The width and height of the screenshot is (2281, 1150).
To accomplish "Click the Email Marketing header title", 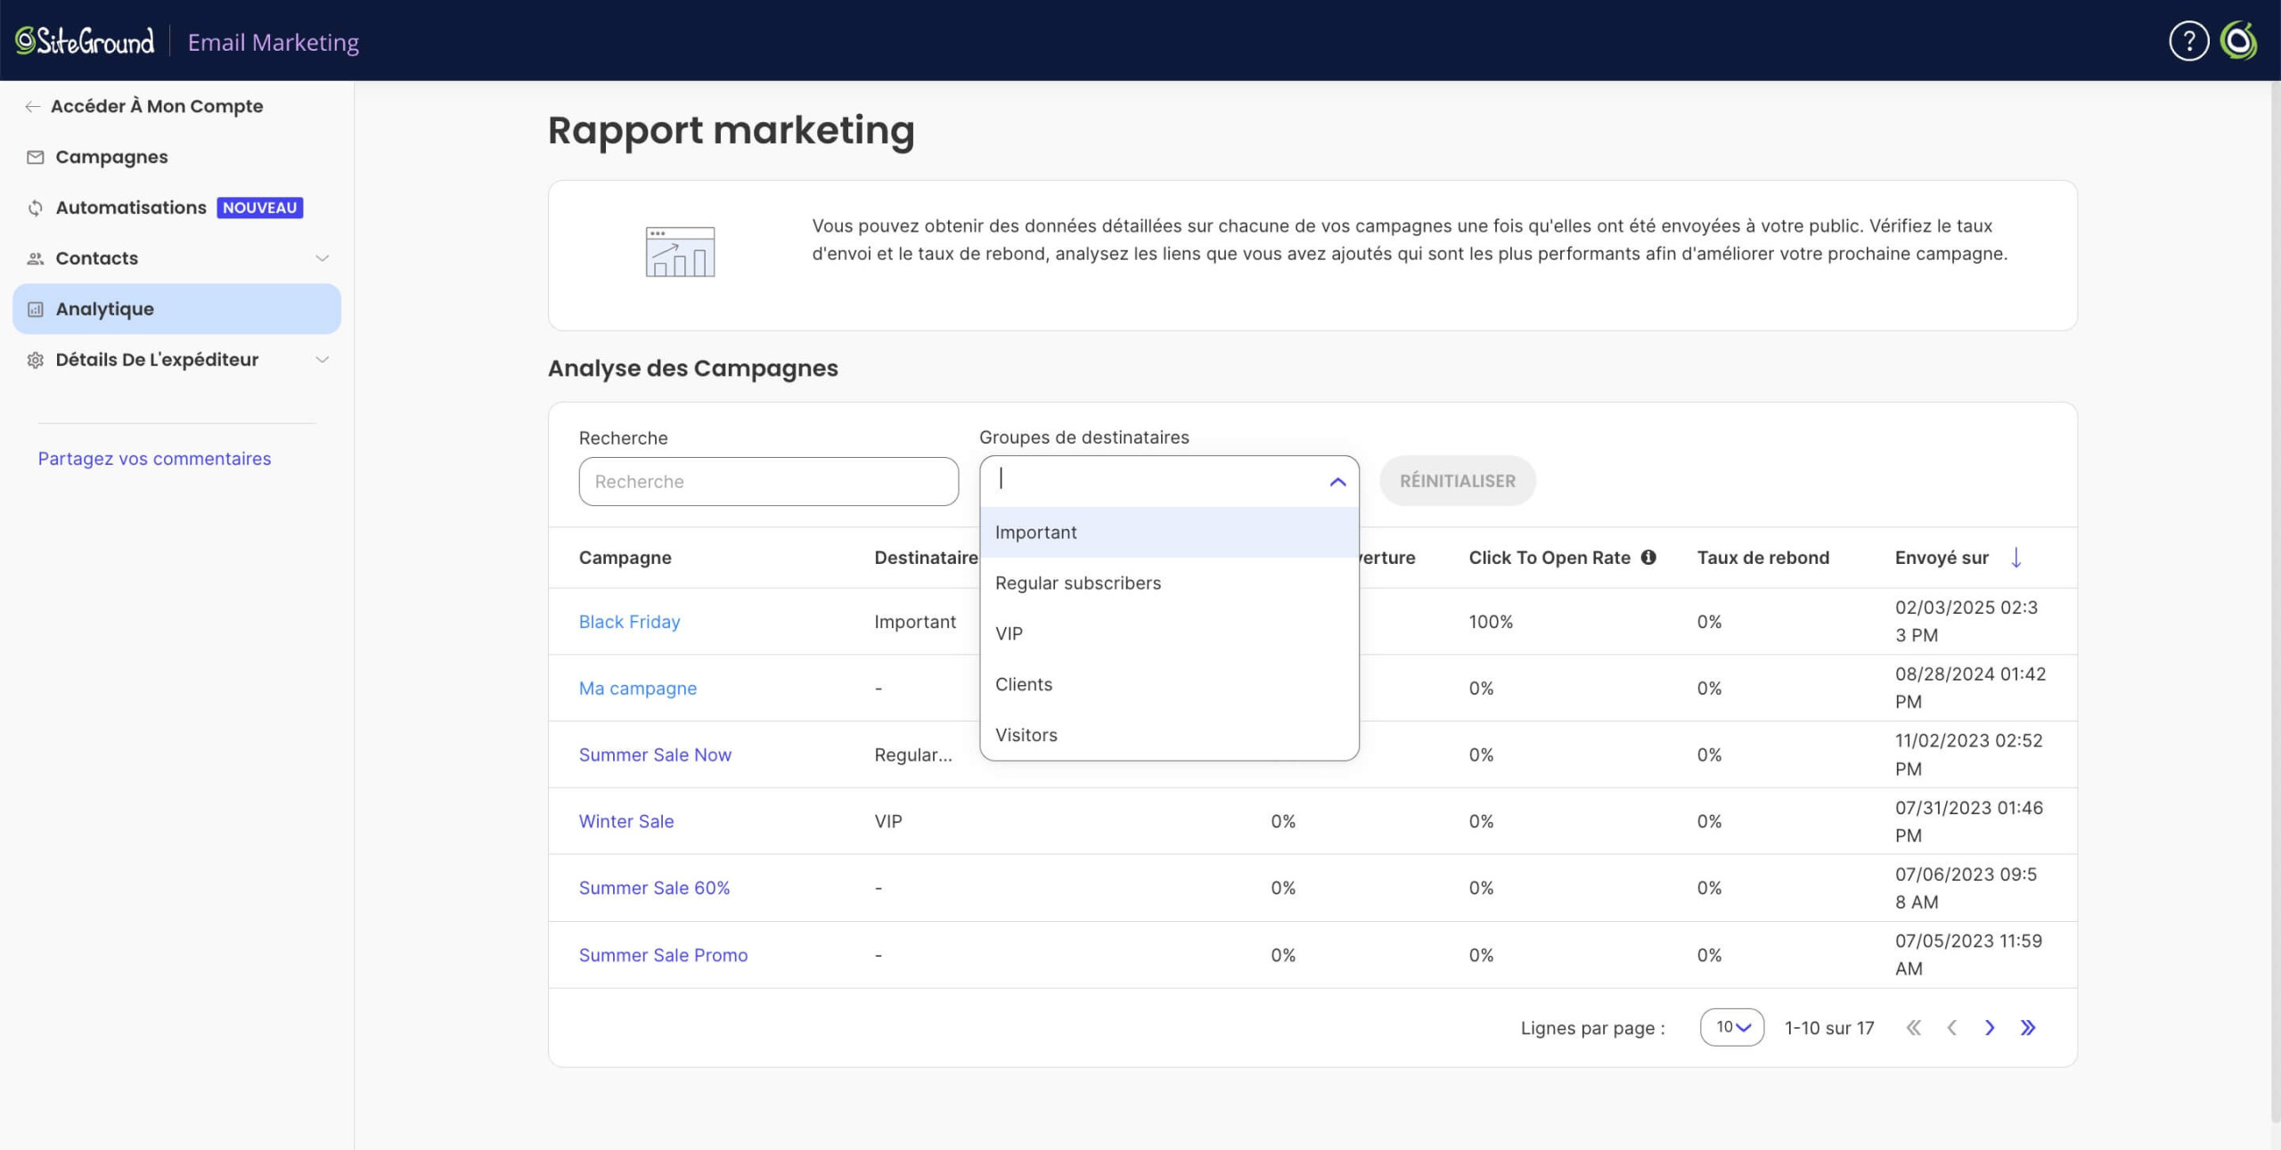I will tap(274, 42).
